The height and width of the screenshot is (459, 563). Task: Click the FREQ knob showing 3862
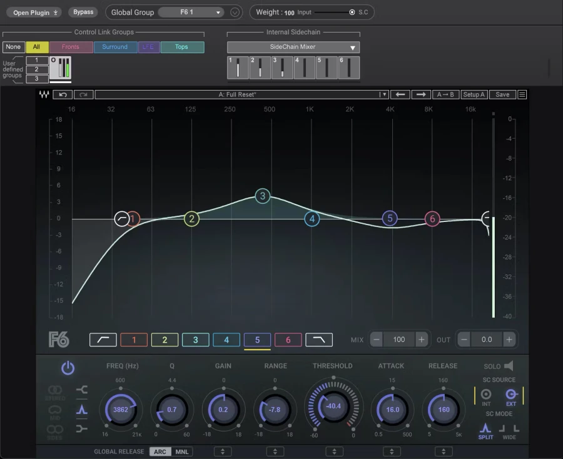[x=121, y=410]
